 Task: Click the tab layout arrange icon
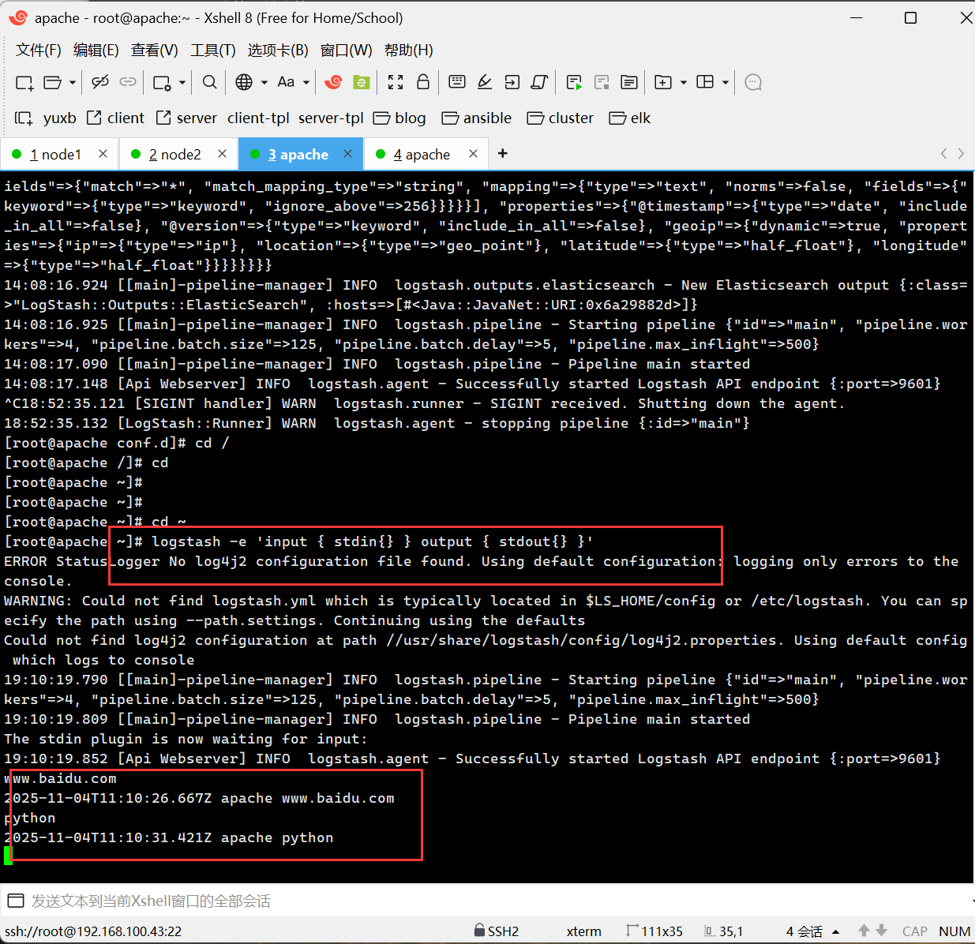(705, 82)
